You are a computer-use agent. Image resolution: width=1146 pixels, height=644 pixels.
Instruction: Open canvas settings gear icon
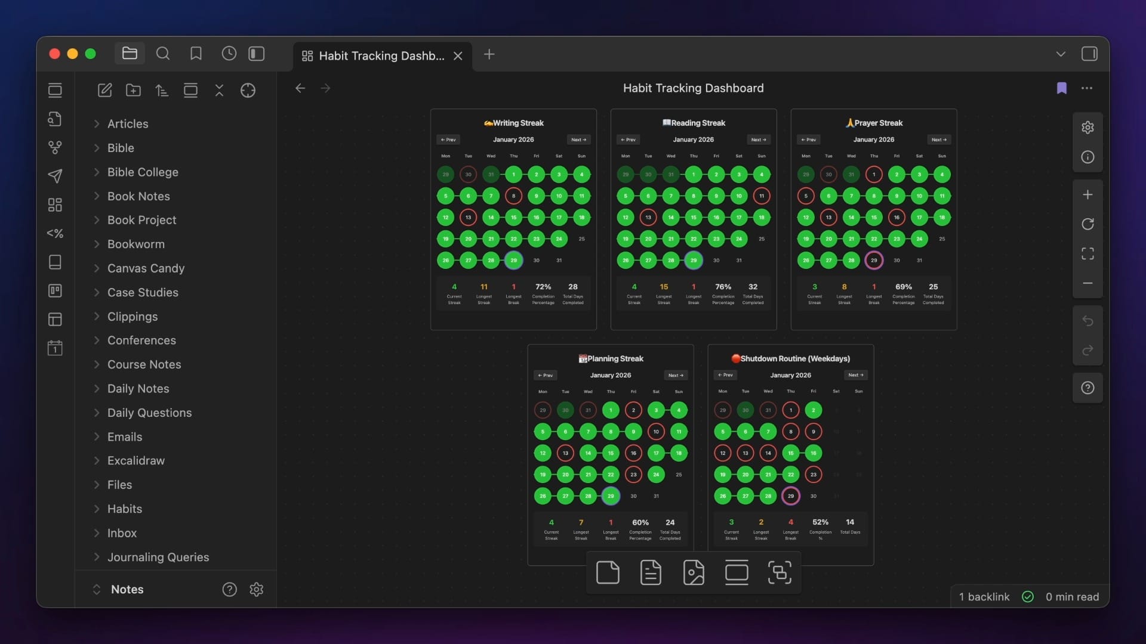[x=1088, y=128]
